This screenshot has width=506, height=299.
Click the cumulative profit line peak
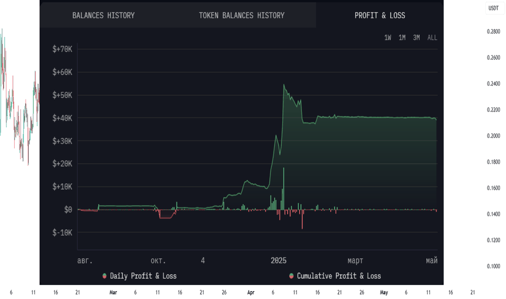point(284,85)
